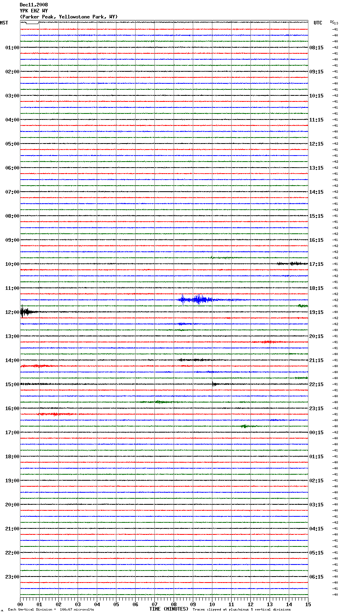The height and width of the screenshot is (615, 340).
Task: Click the "22:15" UTC time label
Action: tap(316, 384)
